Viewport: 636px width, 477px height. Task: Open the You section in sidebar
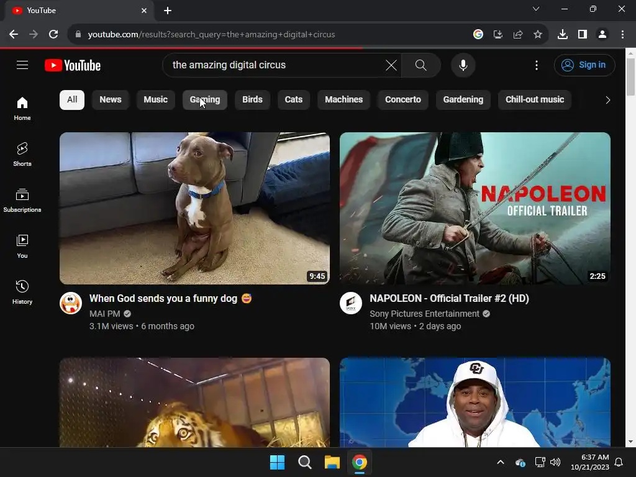click(22, 246)
